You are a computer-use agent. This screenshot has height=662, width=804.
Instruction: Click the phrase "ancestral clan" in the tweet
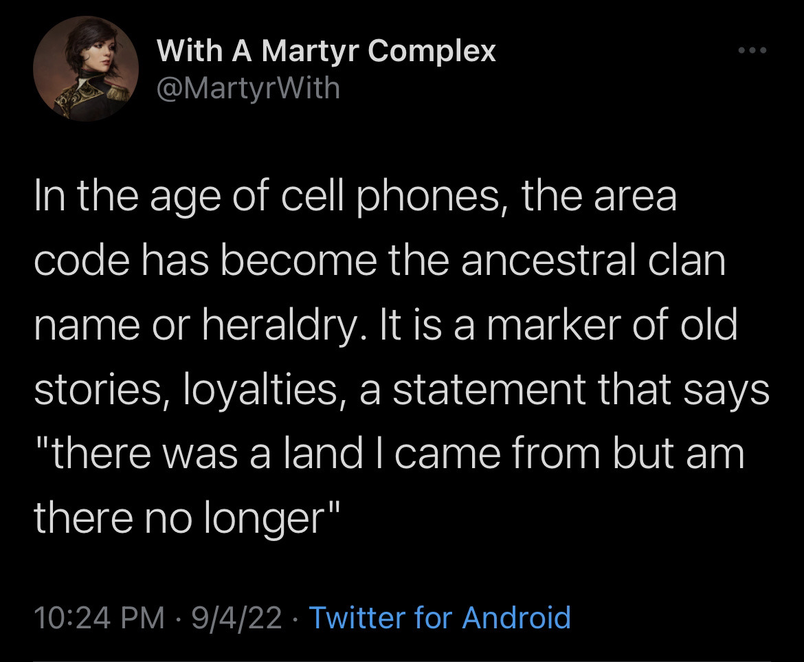593,261
